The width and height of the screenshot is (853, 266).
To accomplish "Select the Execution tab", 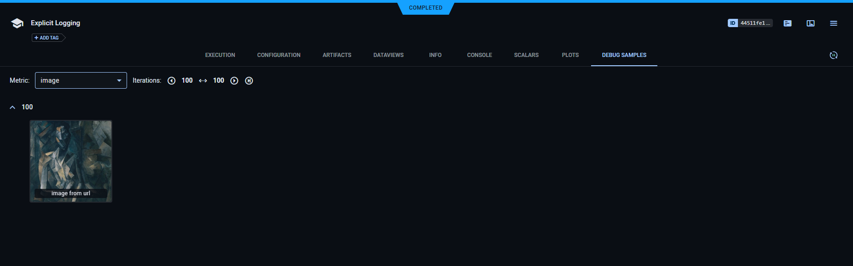I will pyautogui.click(x=220, y=55).
